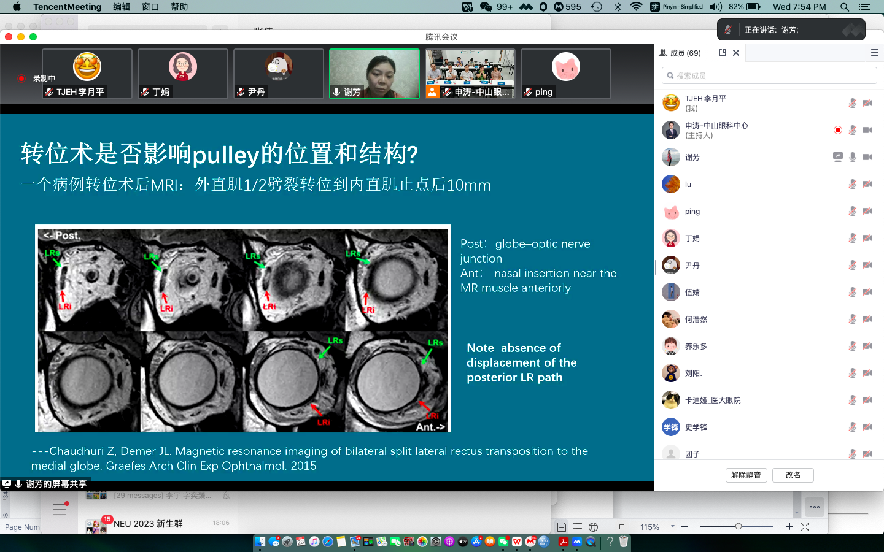Click the 搜索成员 search field
Viewport: 884px width, 552px height.
[x=769, y=75]
